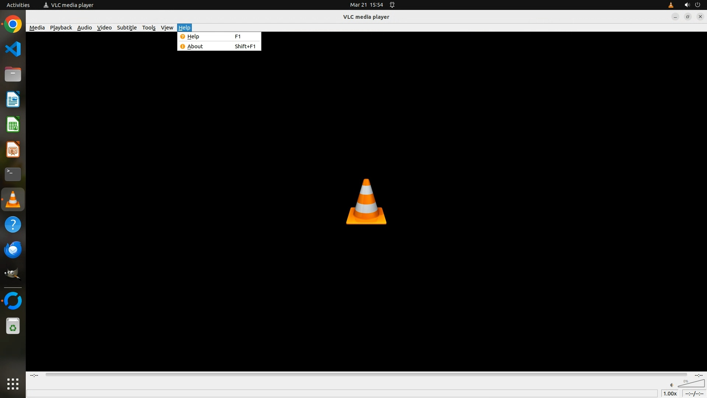Screen dimensions: 707x398
Task: Open the View menu
Action: click(167, 28)
